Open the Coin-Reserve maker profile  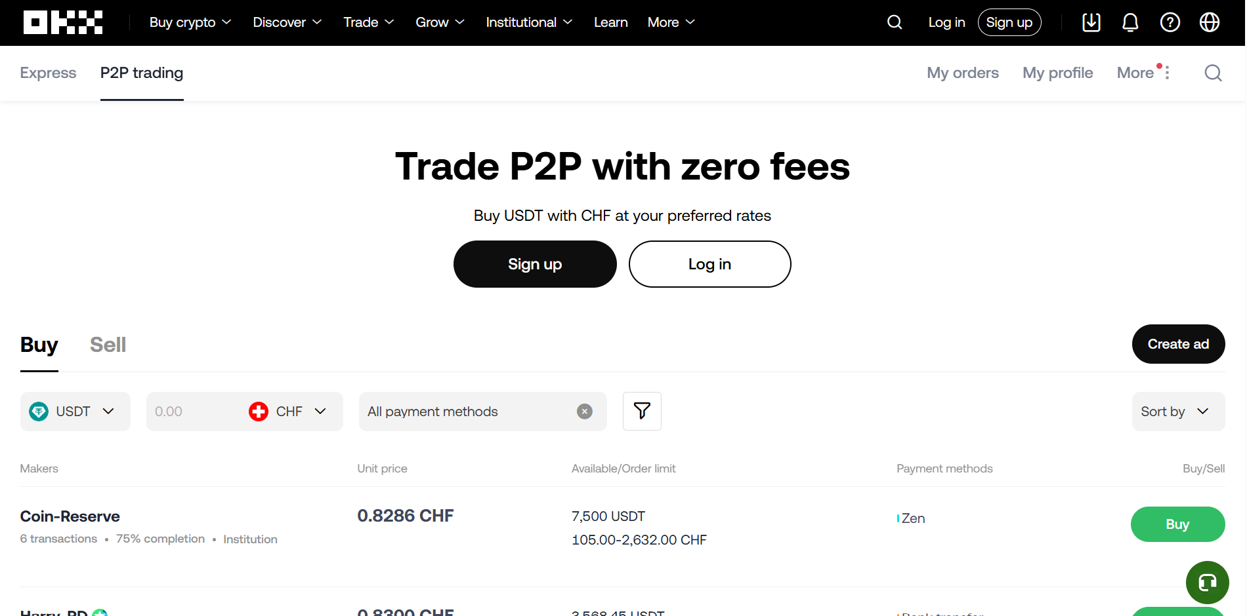(x=70, y=516)
